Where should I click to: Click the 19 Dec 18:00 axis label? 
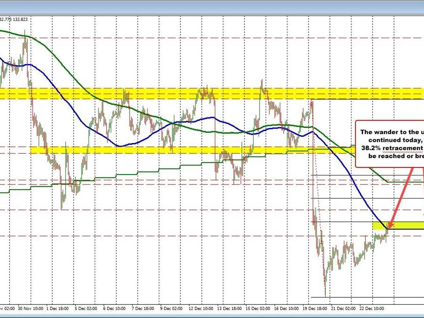(314, 308)
